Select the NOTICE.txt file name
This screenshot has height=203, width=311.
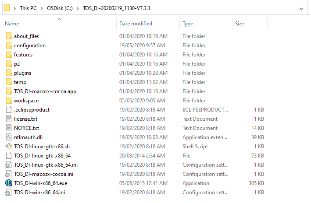(x=27, y=128)
